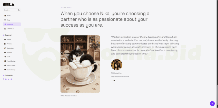Open the Dribbble social icon
Viewport: 218px width, 108px height.
11,79
